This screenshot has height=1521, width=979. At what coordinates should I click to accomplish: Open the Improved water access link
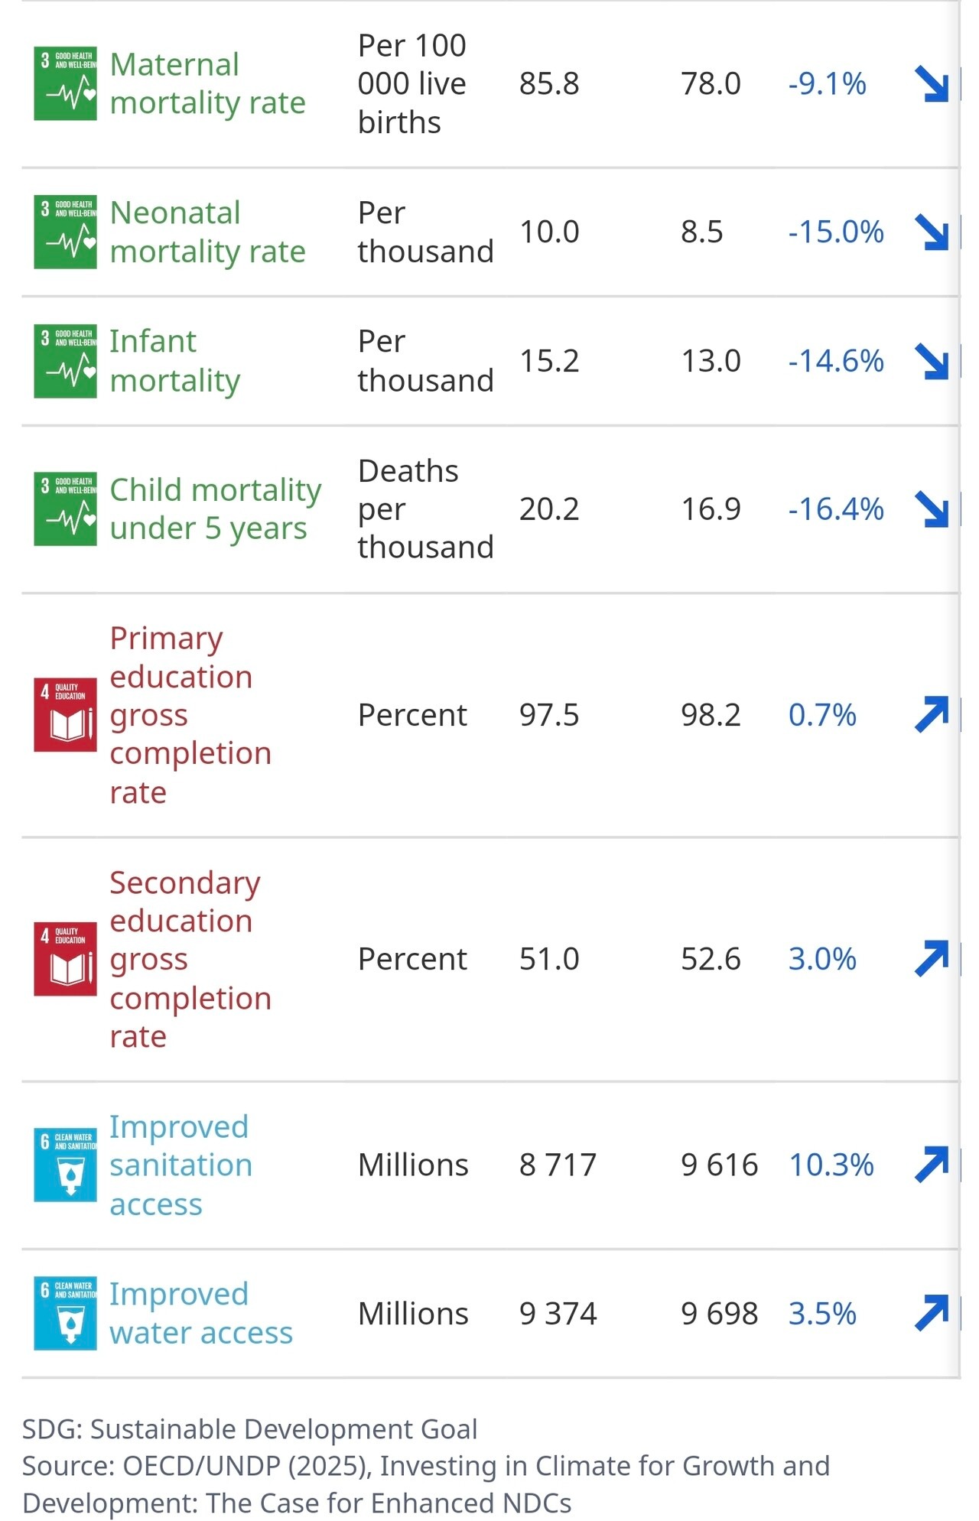(x=200, y=1313)
